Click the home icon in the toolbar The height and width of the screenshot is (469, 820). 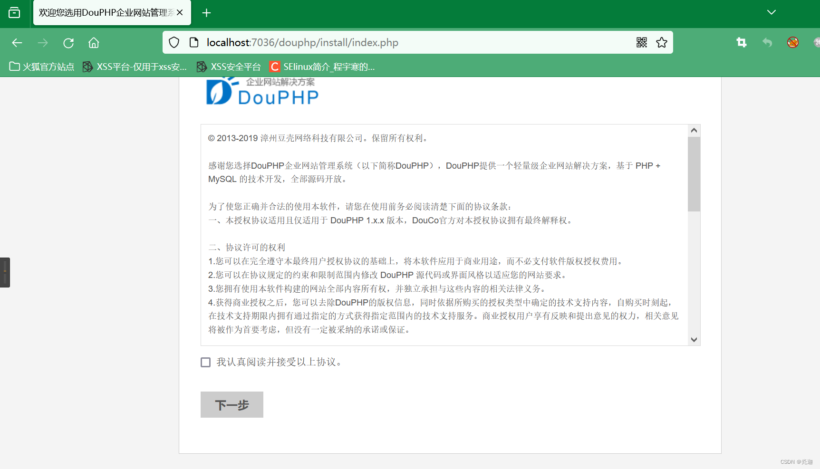pyautogui.click(x=93, y=43)
